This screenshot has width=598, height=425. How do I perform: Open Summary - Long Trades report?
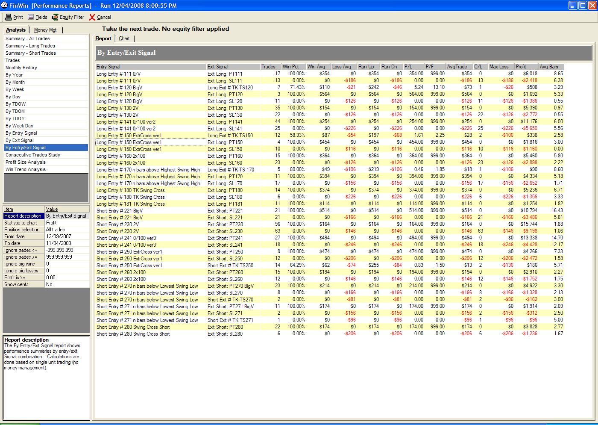[30, 46]
